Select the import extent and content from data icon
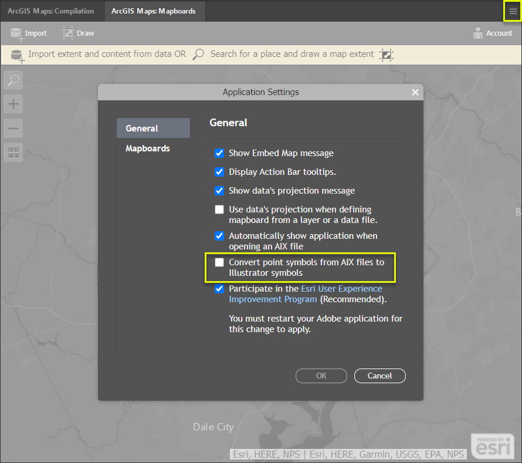Image resolution: width=522 pixels, height=463 pixels. click(x=16, y=54)
